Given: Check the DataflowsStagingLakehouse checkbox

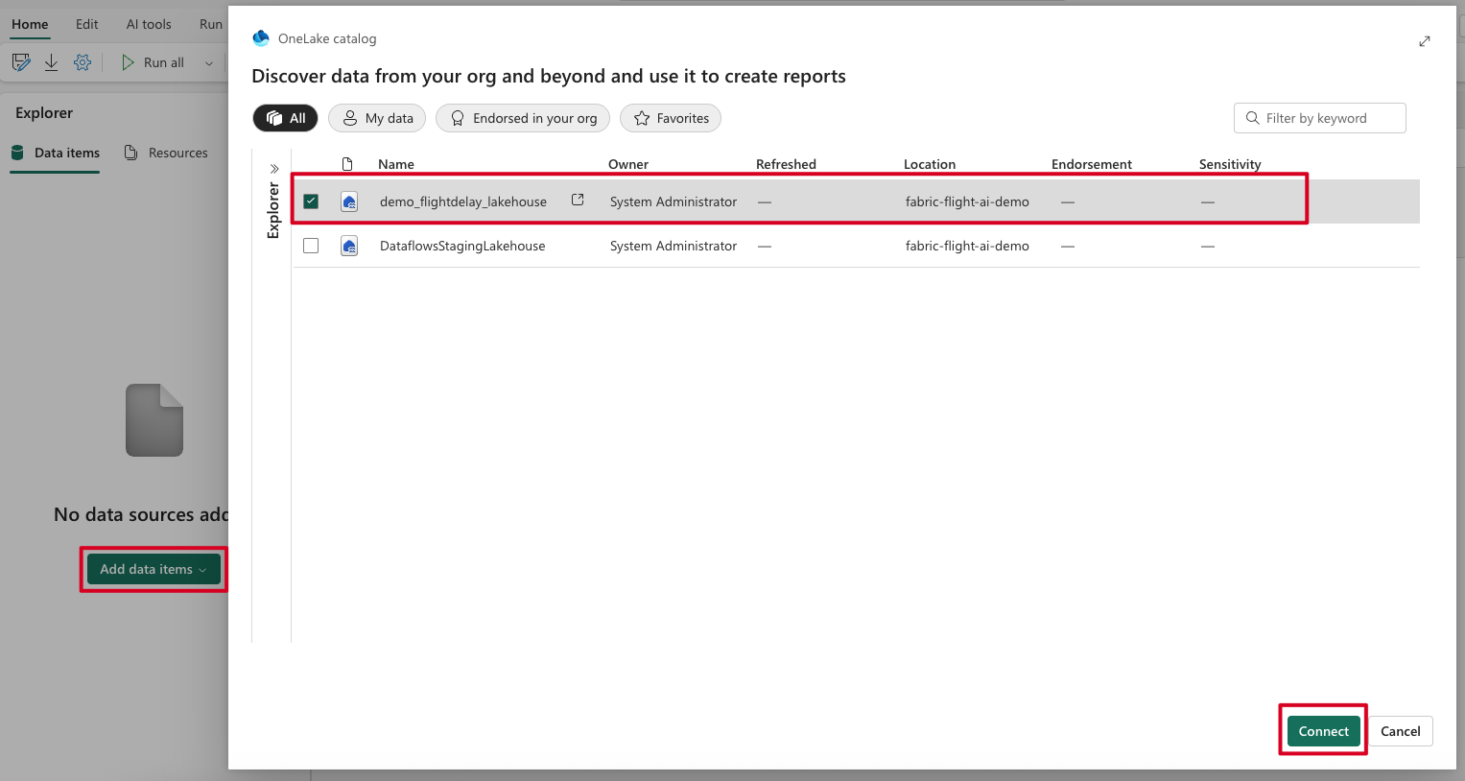Looking at the screenshot, I should (x=311, y=246).
